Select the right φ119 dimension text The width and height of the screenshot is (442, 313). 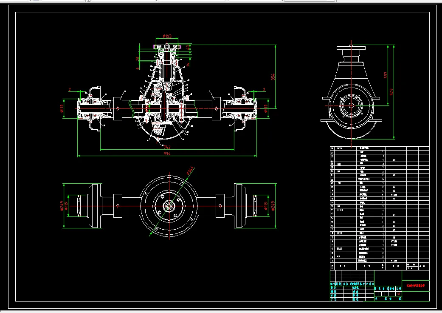[265, 206]
